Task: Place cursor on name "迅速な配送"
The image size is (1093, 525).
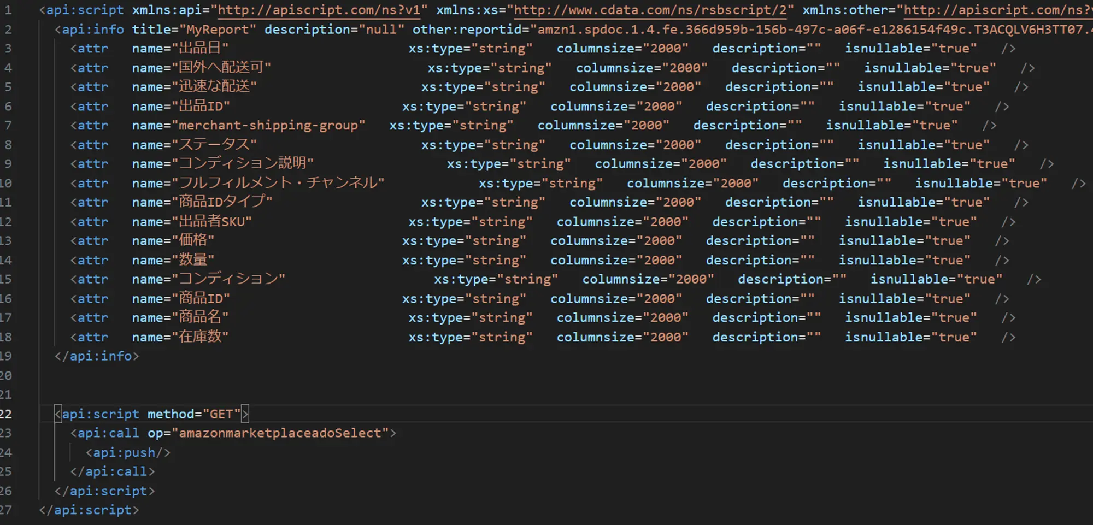Action: [214, 87]
